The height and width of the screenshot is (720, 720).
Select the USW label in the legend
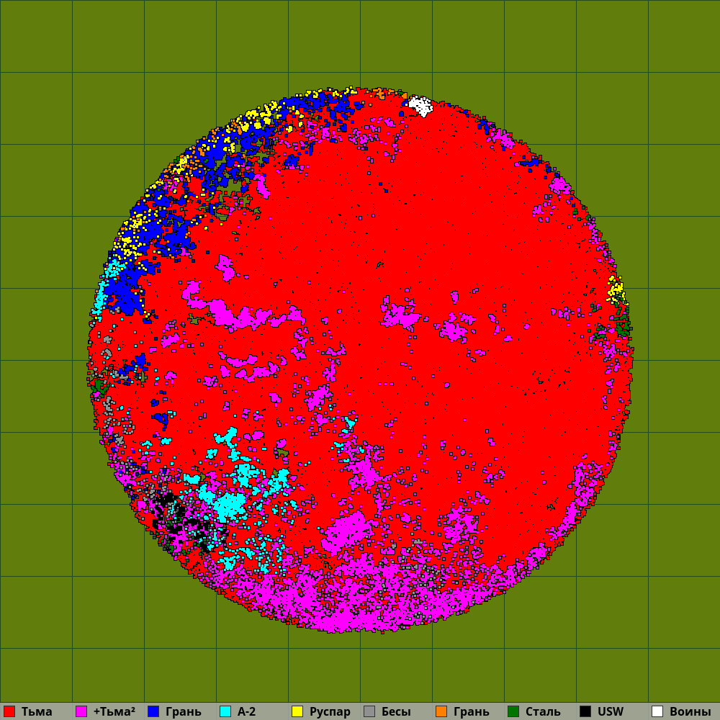click(611, 711)
